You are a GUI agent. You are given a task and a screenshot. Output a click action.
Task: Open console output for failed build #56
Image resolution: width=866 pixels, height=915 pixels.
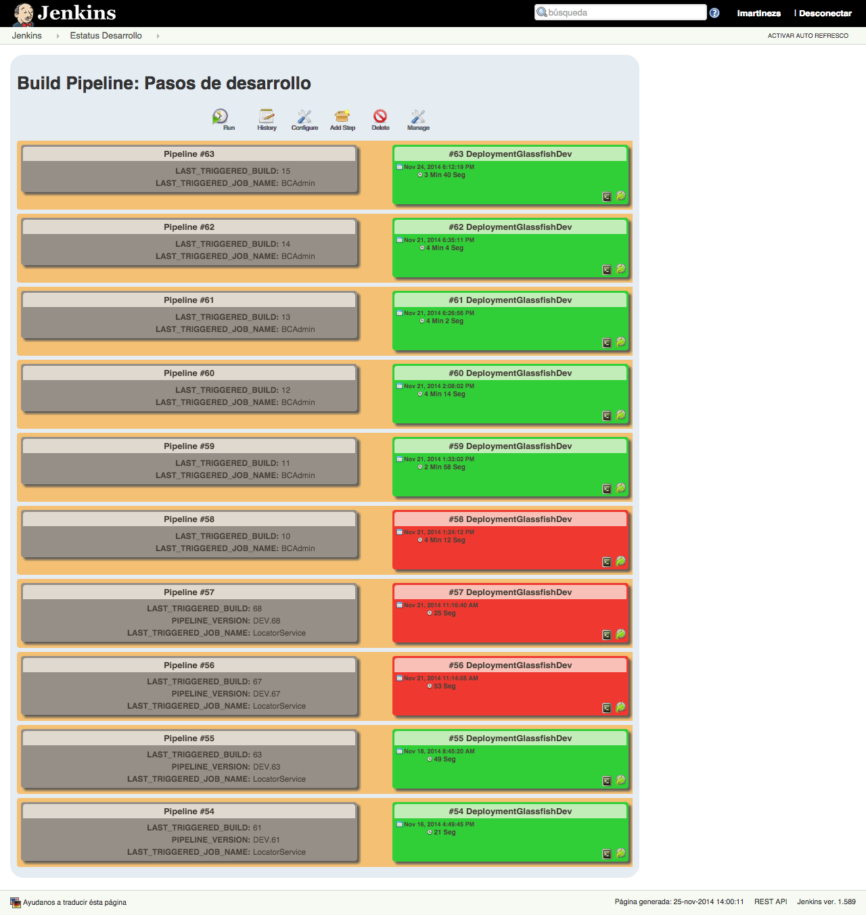click(607, 708)
